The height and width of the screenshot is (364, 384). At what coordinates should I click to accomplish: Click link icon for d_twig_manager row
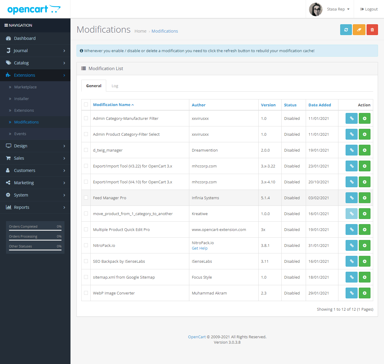(x=352, y=150)
